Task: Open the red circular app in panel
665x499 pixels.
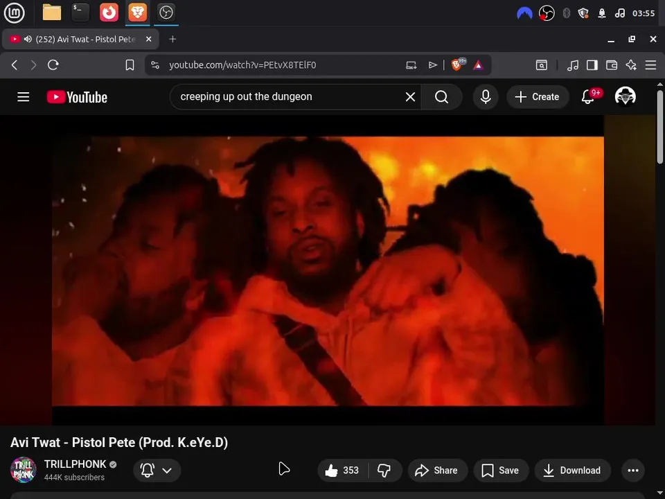Action: [109, 12]
